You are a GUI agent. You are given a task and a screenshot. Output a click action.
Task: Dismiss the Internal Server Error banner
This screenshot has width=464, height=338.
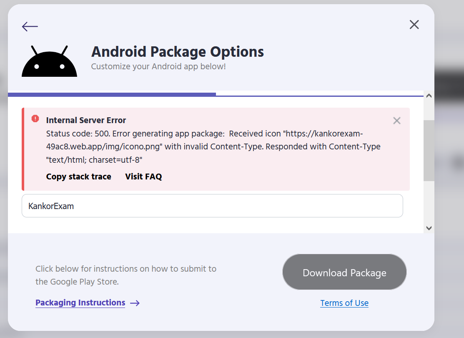396,121
